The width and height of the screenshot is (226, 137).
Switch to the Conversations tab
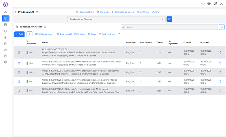coord(85,12)
